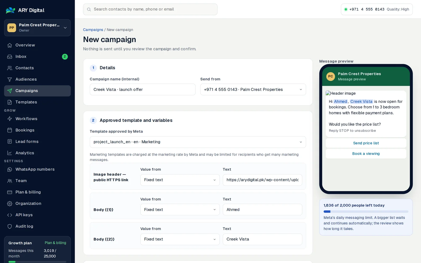Click the ARY Digital logo icon

[11, 10]
